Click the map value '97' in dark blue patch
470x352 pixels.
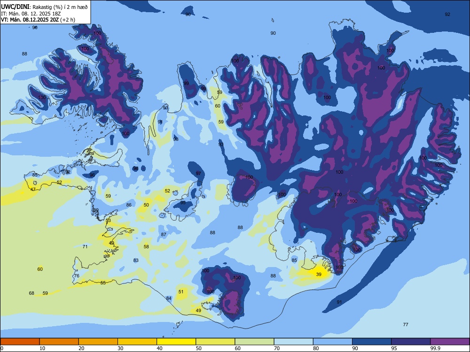click(x=198, y=173)
